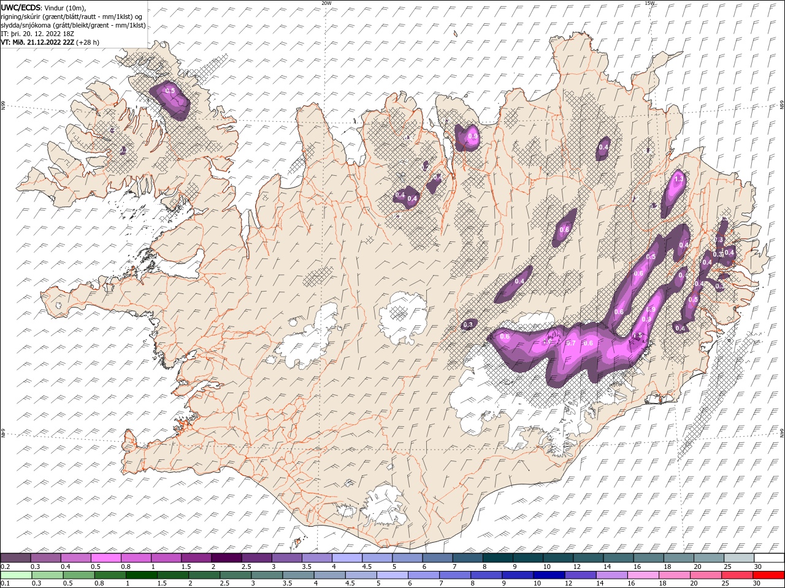Pick upper legend swatch between 8 and 9
This screenshot has width=785, height=588.
tap(497, 558)
